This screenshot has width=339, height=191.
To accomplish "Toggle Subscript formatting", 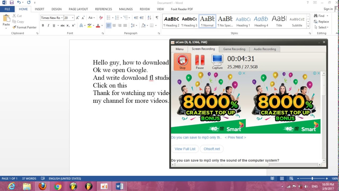I will (x=68, y=25).
